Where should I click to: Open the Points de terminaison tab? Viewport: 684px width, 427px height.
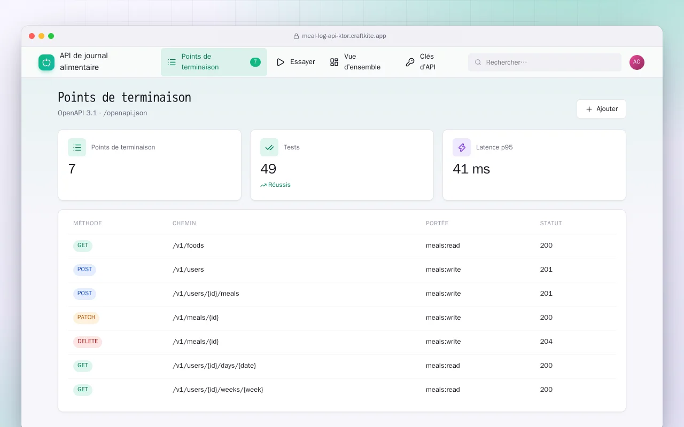click(x=214, y=62)
